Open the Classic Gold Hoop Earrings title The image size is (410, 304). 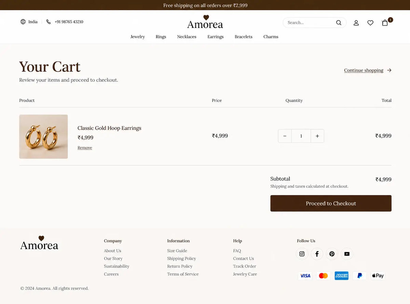click(x=109, y=128)
